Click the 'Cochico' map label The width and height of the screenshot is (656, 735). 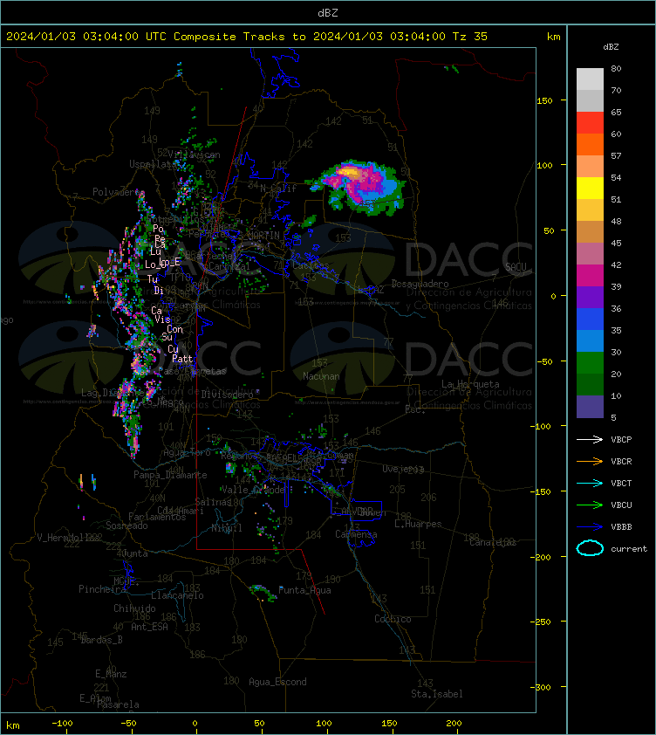(x=393, y=619)
